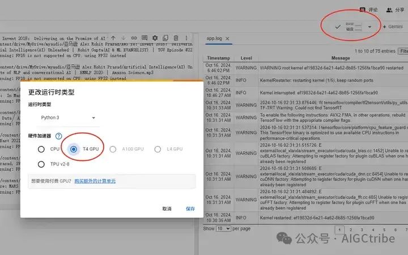Screen dimensions: 408x255
Task: Click 更改运行时类型 dialog title
Action: pos(51,92)
